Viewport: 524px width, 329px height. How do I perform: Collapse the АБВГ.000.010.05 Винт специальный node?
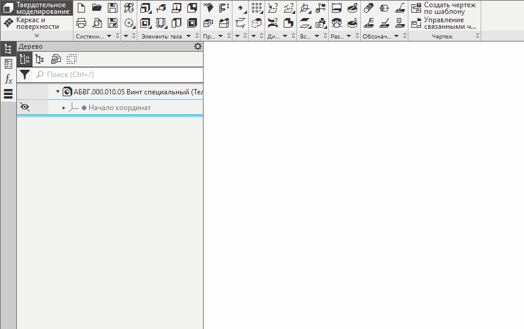click(x=58, y=92)
